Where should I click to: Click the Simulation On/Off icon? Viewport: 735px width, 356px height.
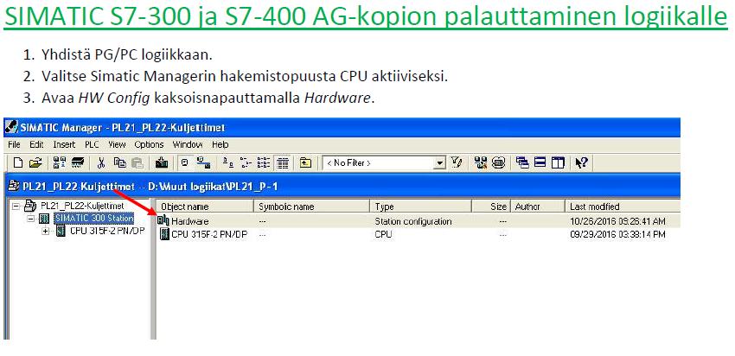498,162
